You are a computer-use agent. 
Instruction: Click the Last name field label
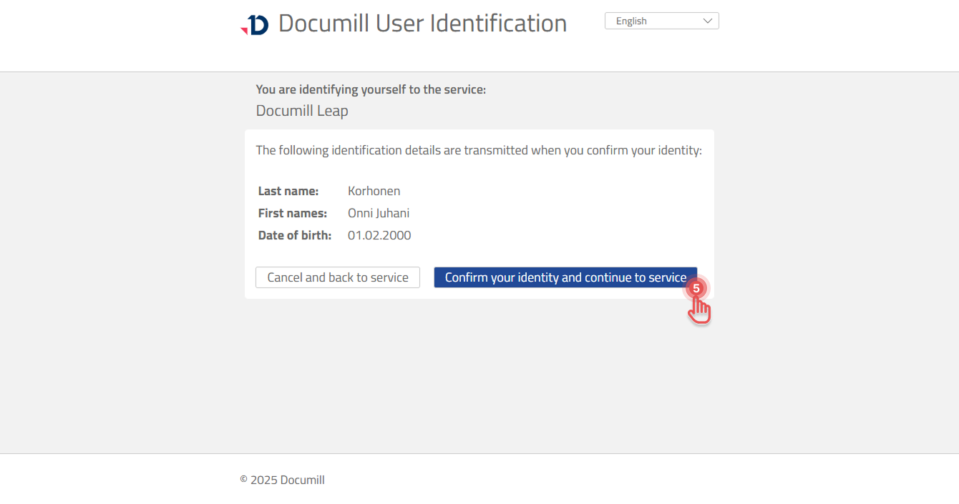coord(288,190)
